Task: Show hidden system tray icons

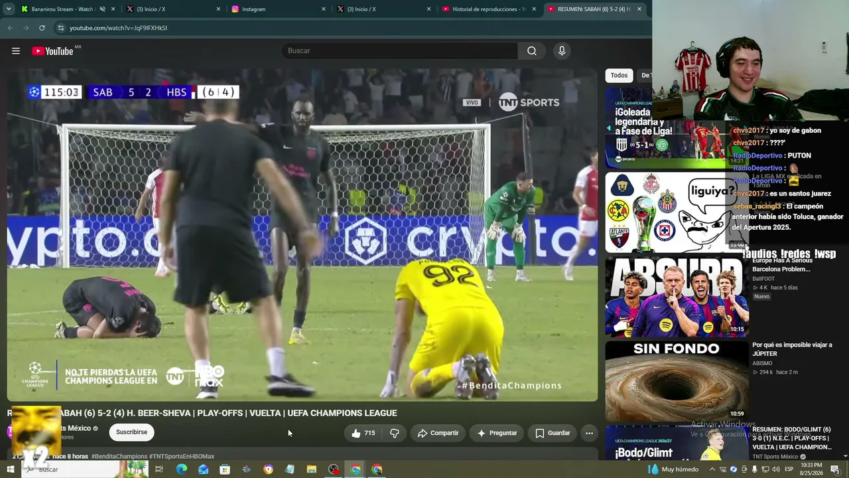Action: point(712,469)
